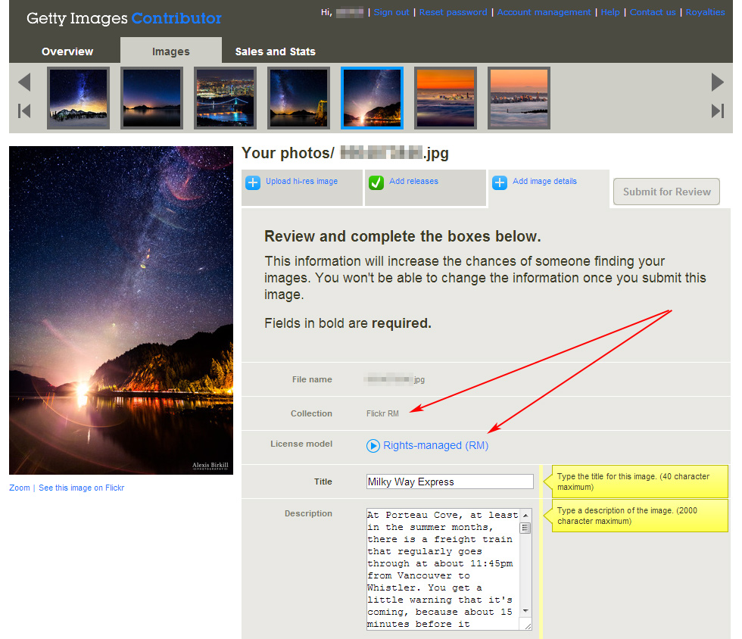Open the Sales and Stats tab
The height and width of the screenshot is (639, 742).
click(x=276, y=51)
